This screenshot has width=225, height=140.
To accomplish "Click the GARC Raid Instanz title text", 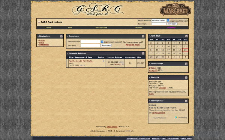I will tap(51, 22).
